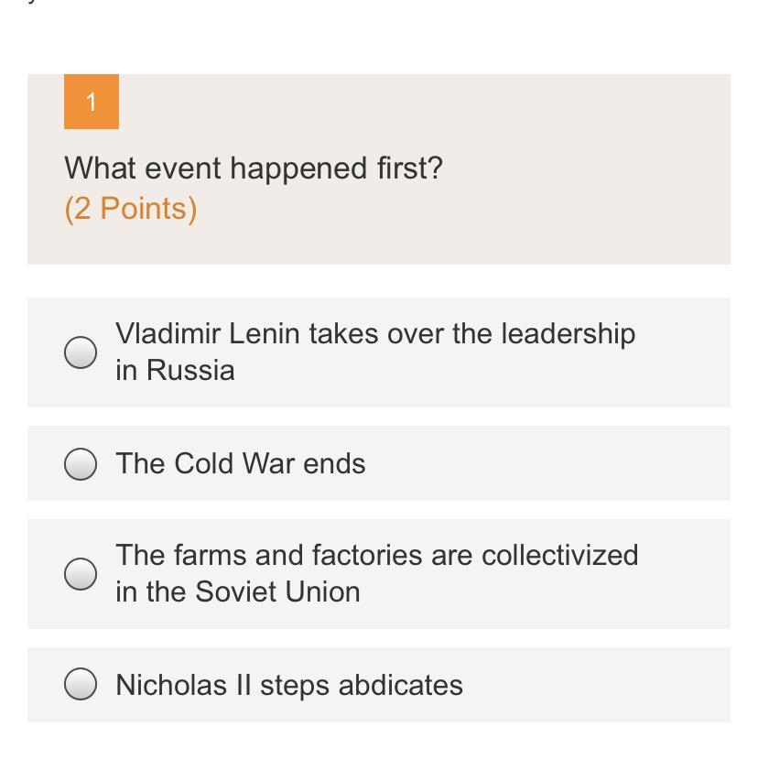The height and width of the screenshot is (759, 758).
Task: Pick the farms and factories collectivized radio
Action: tap(81, 574)
